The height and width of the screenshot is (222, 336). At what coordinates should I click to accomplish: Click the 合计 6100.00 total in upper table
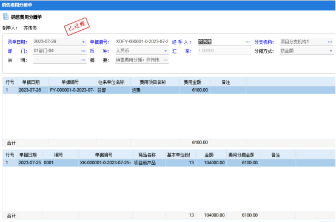click(x=195, y=142)
